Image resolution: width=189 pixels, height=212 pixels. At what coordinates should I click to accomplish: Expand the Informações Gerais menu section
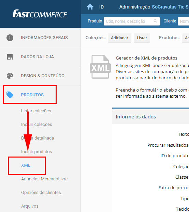coord(40,37)
